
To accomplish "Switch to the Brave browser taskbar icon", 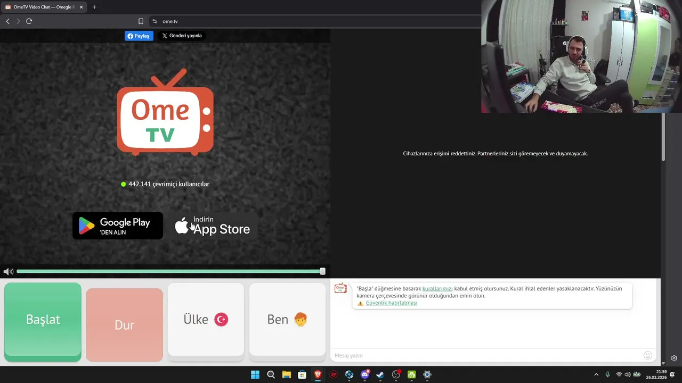I will (318, 374).
